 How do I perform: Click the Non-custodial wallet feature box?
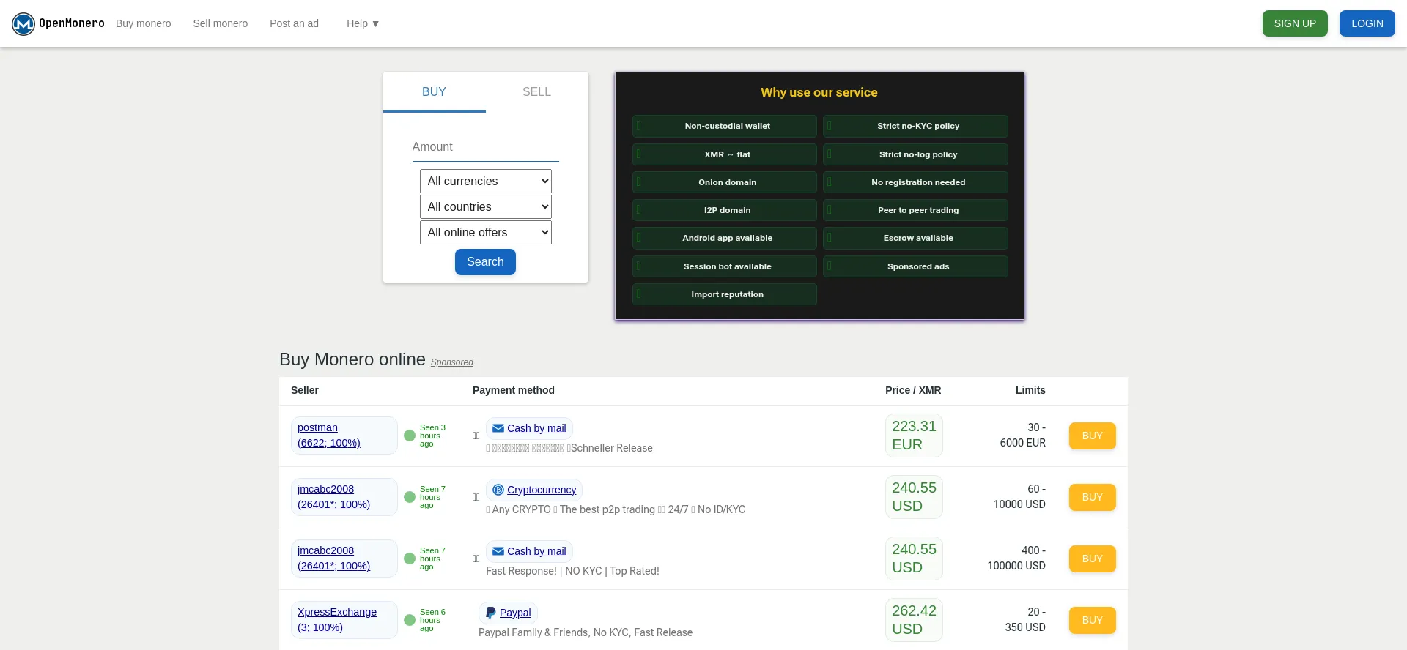click(725, 126)
